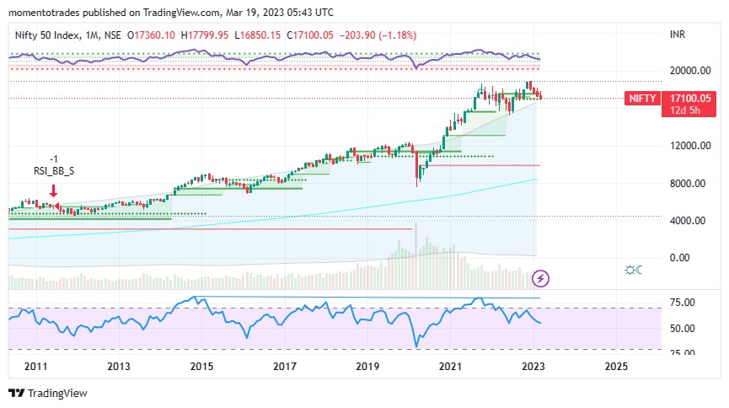Click the high value H17799.95

[205, 35]
